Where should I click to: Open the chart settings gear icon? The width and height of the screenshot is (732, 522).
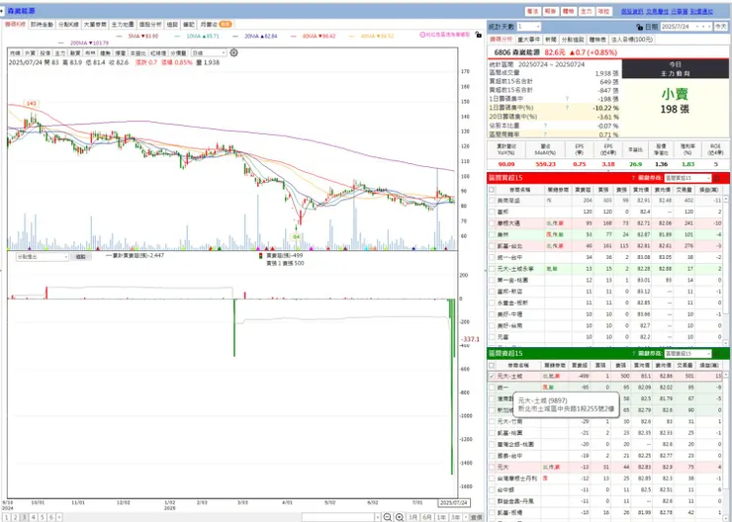(233, 53)
